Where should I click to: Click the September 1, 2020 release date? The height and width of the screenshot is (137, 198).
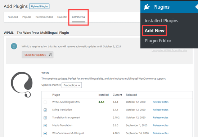coord(136,125)
